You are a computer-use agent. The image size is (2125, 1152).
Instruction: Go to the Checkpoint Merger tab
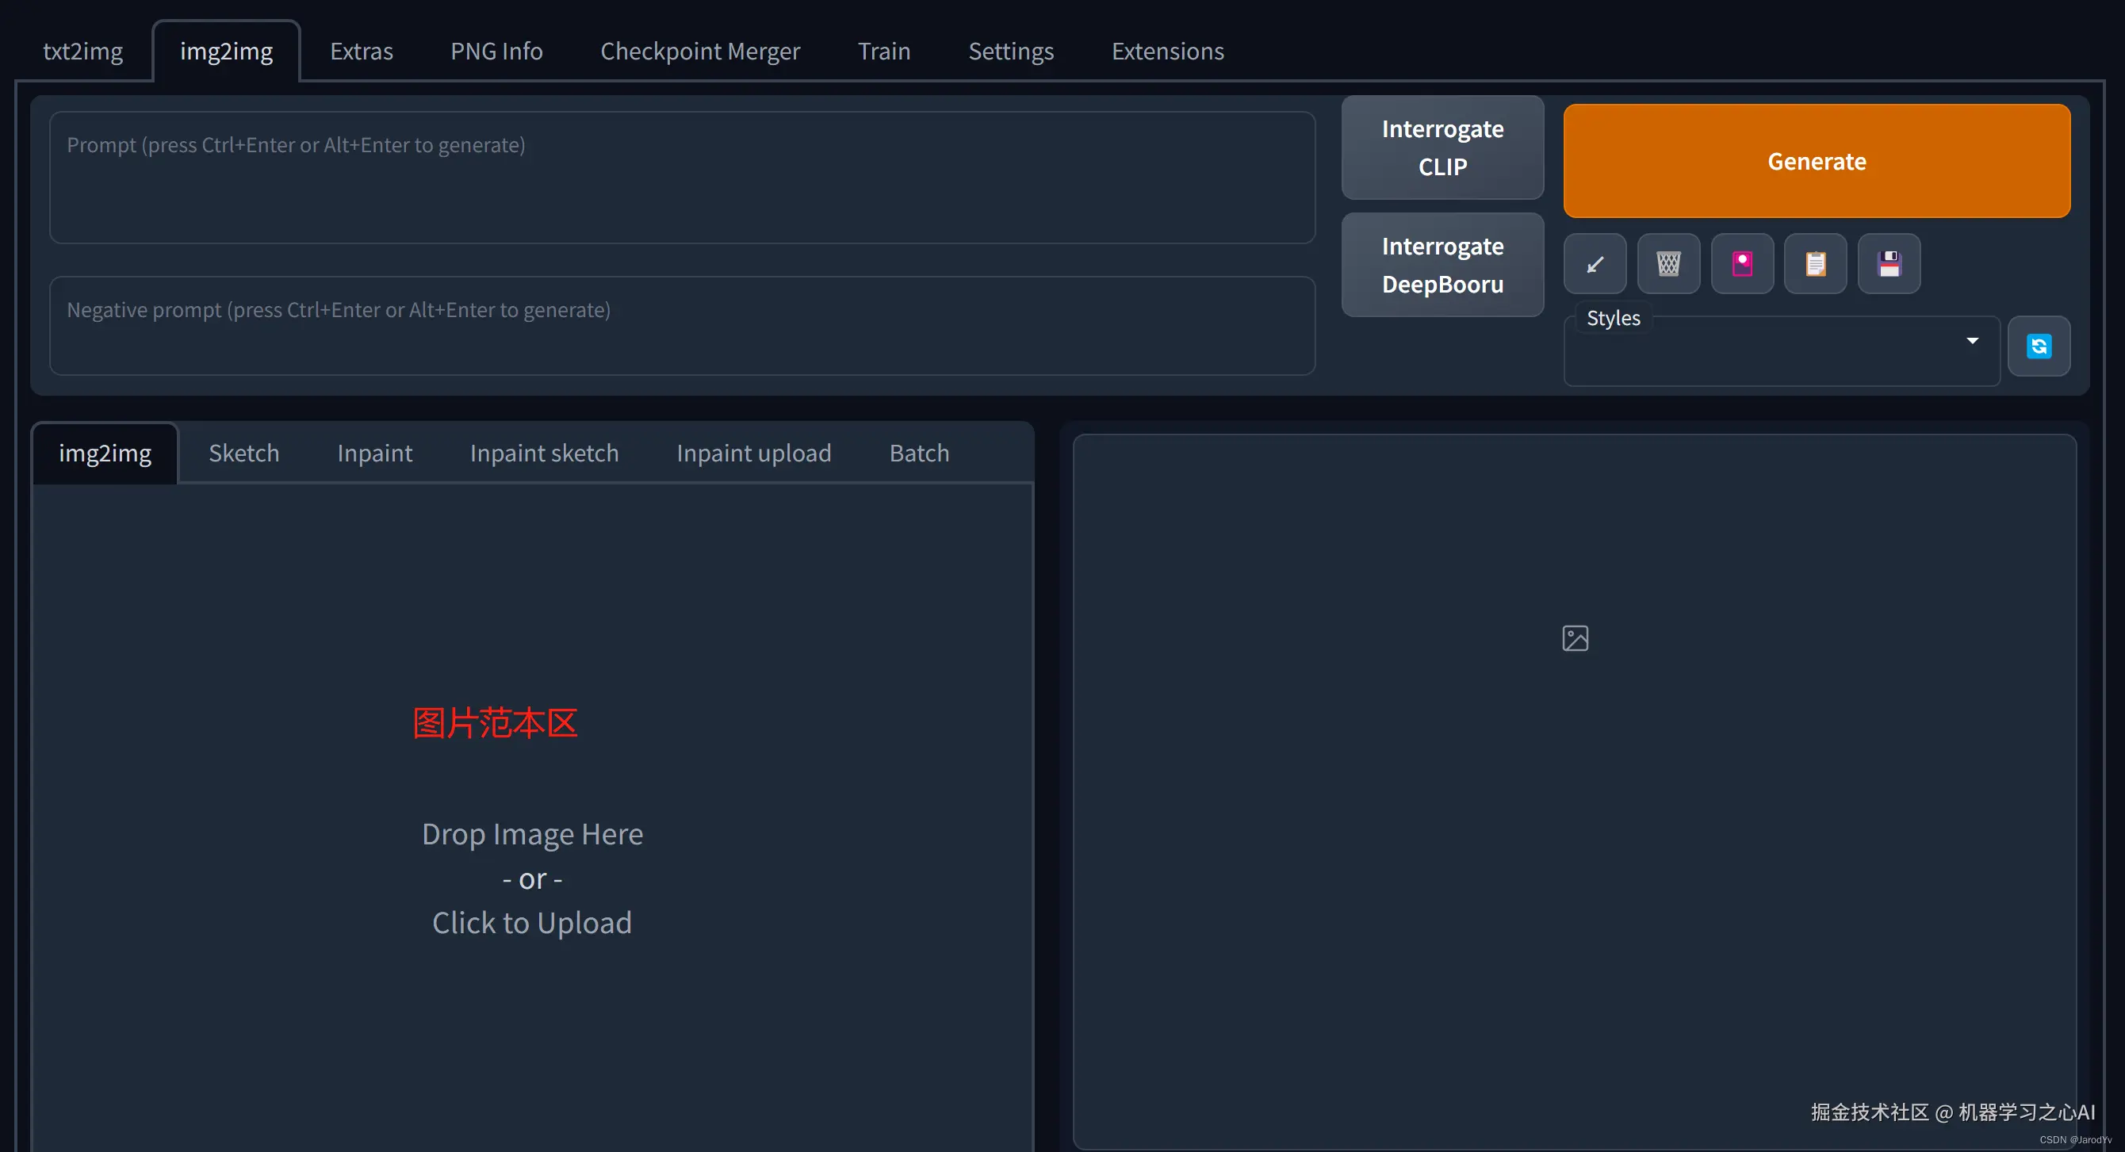[699, 51]
